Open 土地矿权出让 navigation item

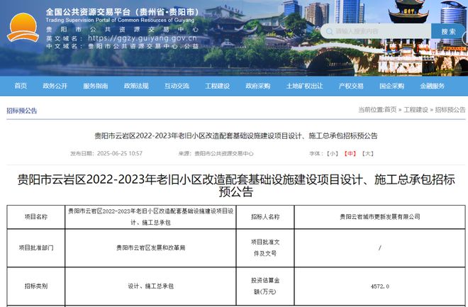tap(304, 86)
